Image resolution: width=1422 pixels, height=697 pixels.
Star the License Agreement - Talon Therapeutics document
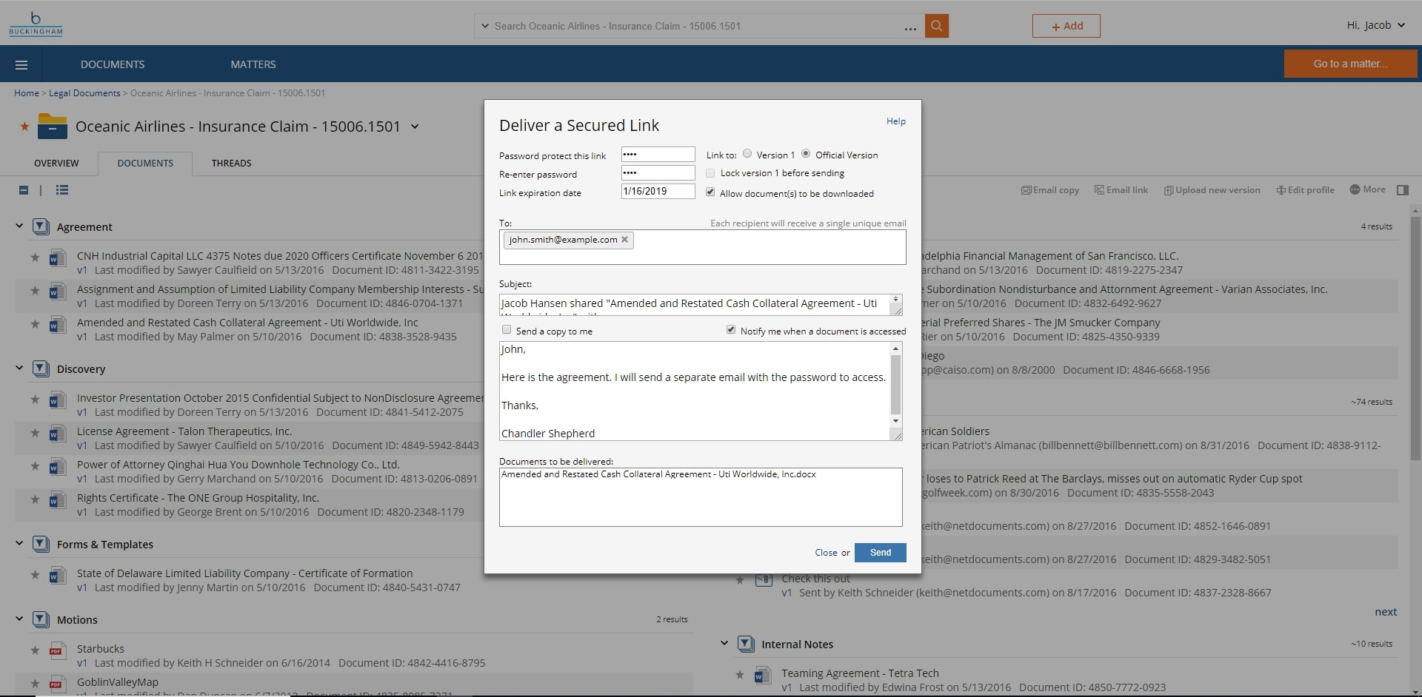point(35,433)
